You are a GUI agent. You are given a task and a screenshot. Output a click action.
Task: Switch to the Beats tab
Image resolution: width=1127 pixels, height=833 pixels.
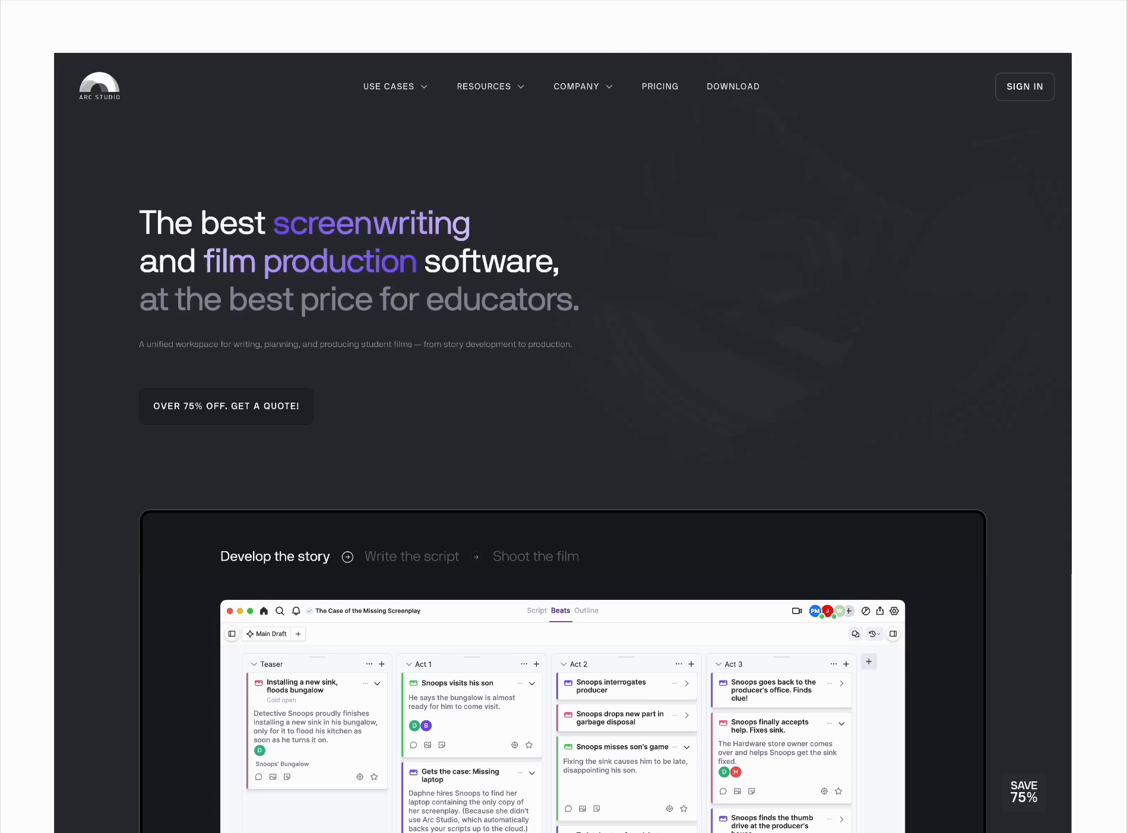click(x=561, y=611)
